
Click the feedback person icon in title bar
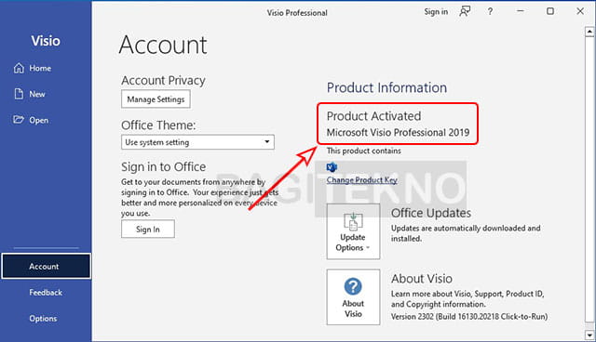[x=465, y=11]
